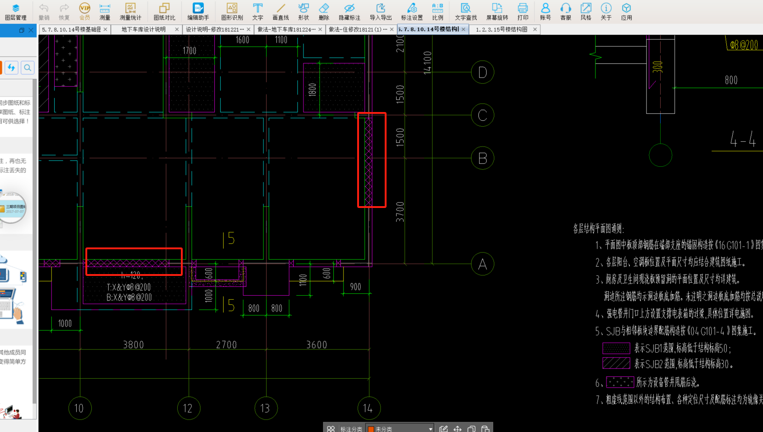
Task: Click the side panel vertical scrollbar
Action: [x=34, y=241]
